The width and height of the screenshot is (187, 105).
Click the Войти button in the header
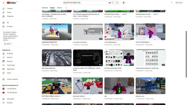(x=179, y=3)
